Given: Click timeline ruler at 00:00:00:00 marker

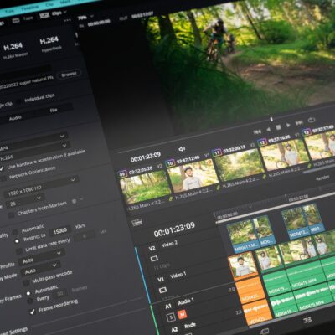Looking at the screenshot, I should pyautogui.click(x=228, y=216).
